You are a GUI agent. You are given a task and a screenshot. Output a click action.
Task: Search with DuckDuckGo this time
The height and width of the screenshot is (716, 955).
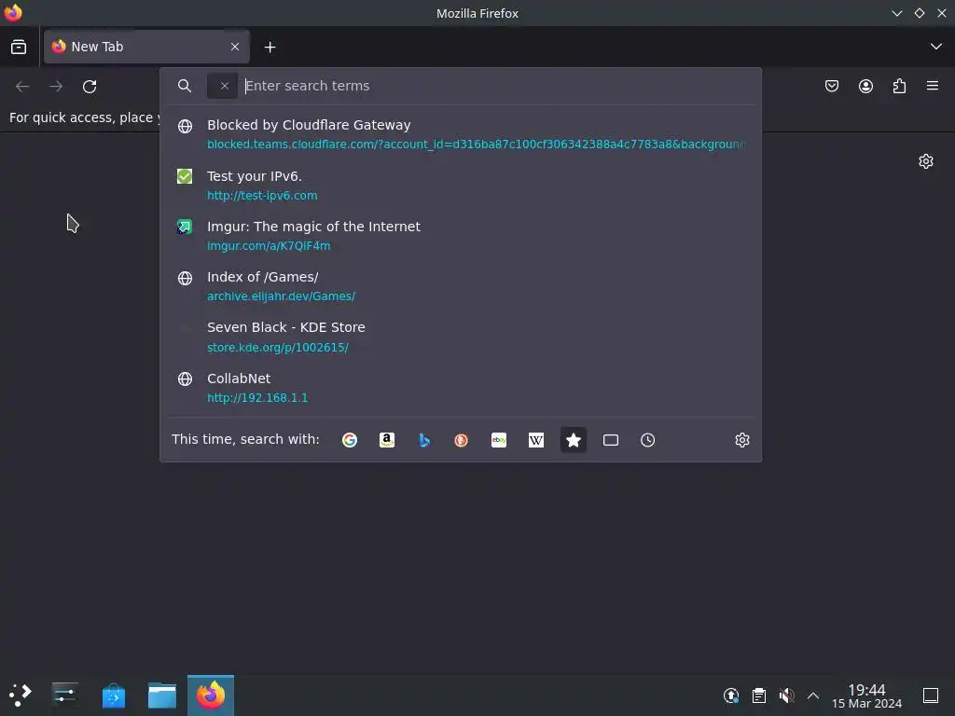pos(461,440)
